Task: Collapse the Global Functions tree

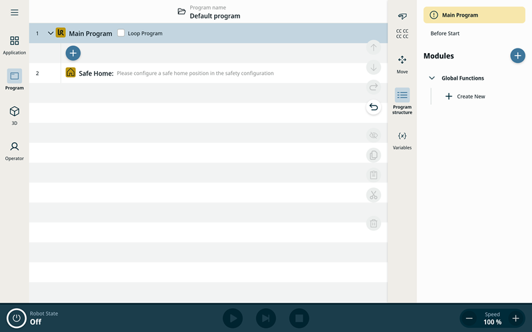Action: point(432,78)
